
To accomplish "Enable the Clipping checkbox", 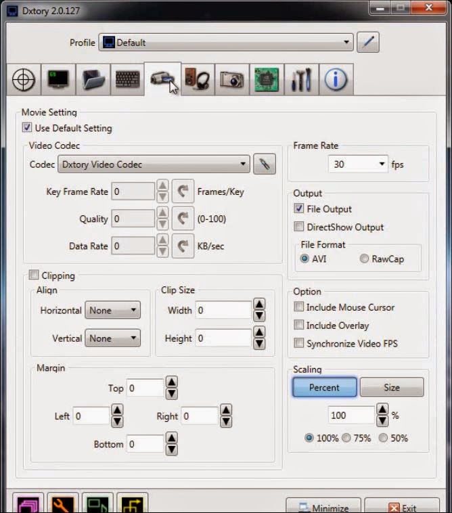I will pos(34,275).
